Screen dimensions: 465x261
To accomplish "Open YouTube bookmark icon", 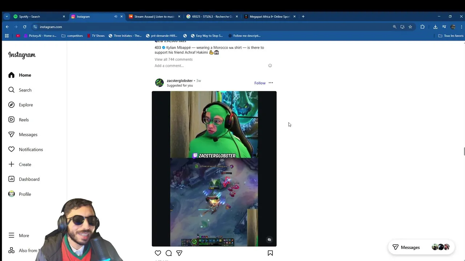I will (x=18, y=36).
